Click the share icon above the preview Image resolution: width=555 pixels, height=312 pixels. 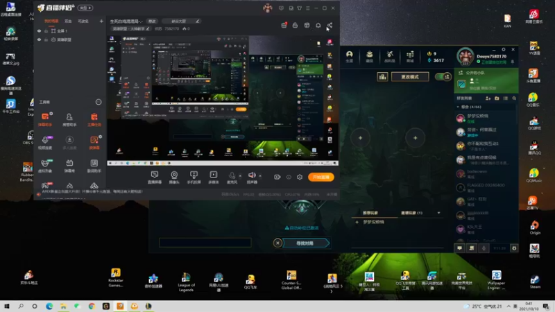(x=330, y=25)
